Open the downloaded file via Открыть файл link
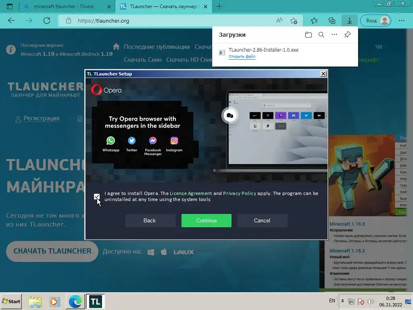Image resolution: width=413 pixels, height=310 pixels. click(242, 57)
